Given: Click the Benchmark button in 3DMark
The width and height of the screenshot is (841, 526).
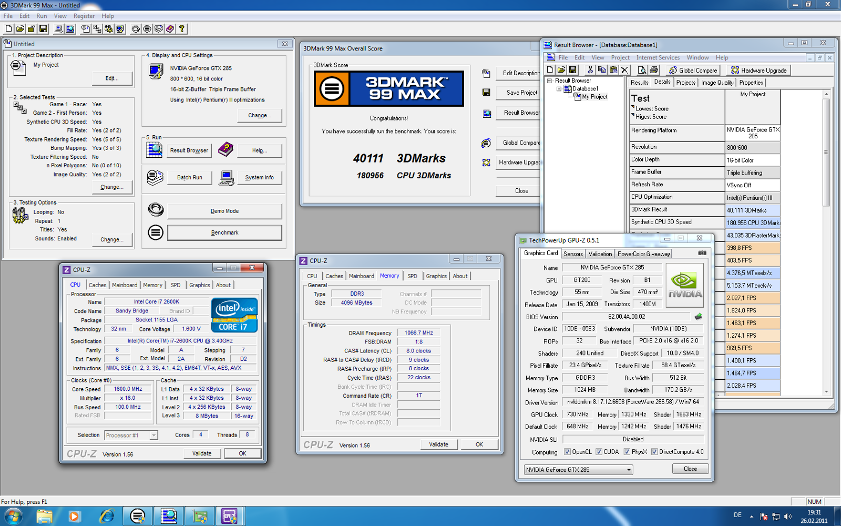Looking at the screenshot, I should pyautogui.click(x=224, y=232).
